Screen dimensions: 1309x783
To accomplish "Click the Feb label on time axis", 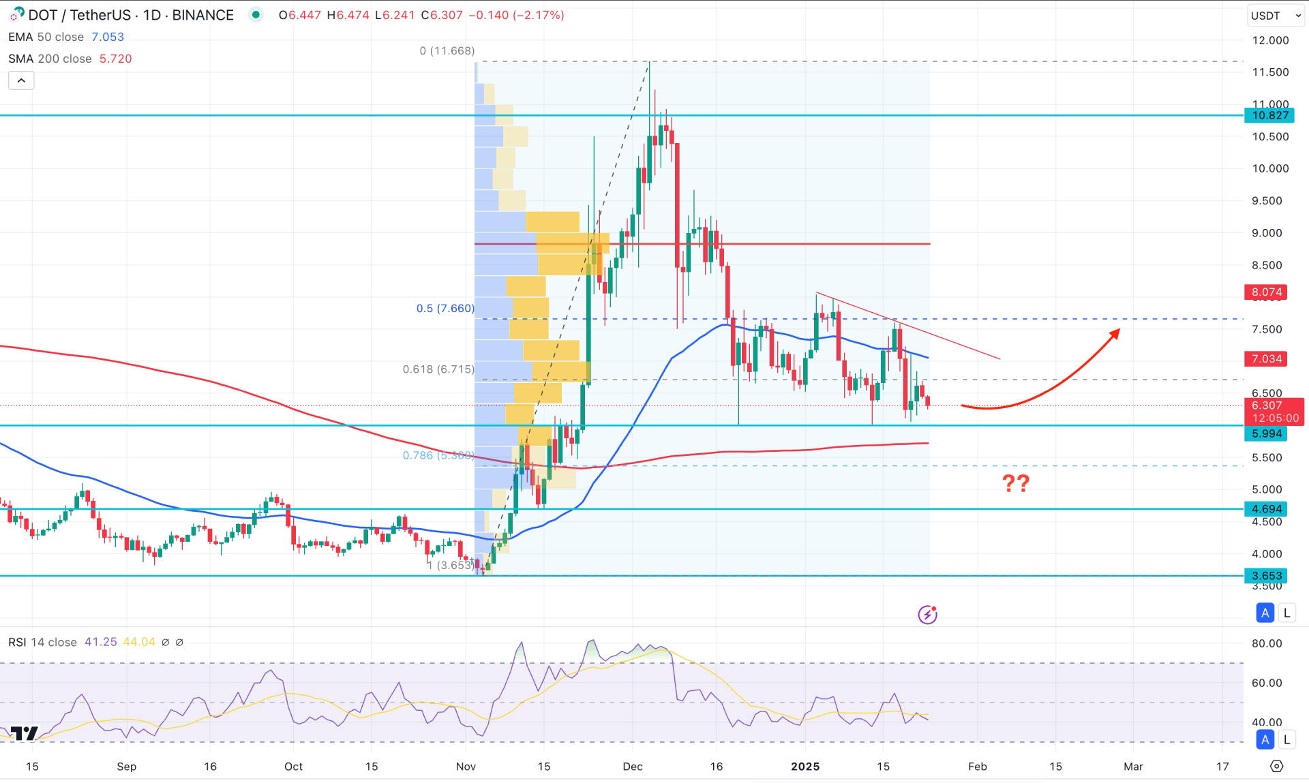I will click(x=977, y=767).
